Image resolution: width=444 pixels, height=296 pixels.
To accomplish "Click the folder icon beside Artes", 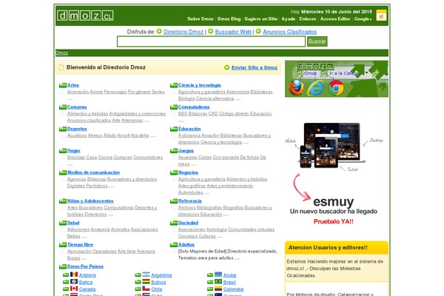I will [x=63, y=85].
